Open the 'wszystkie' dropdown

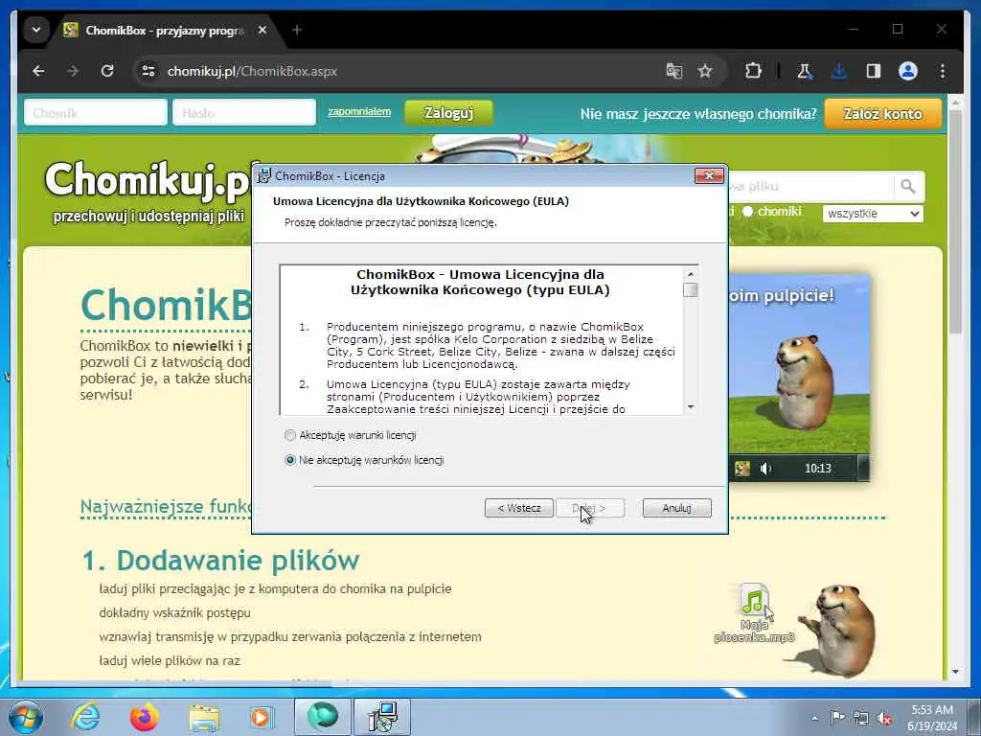(x=873, y=214)
